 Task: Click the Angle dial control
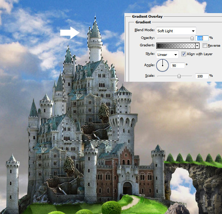click(x=162, y=65)
